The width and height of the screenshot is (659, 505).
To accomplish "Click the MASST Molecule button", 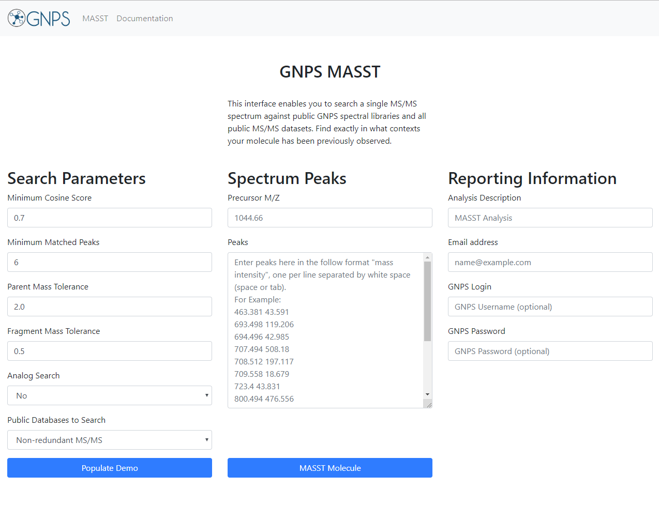I will 330,468.
